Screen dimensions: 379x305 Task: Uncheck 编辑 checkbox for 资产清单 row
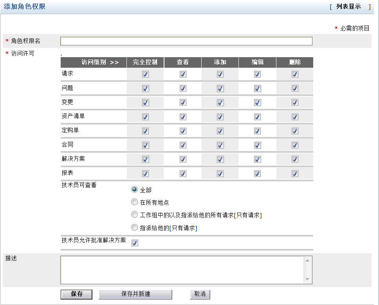pyautogui.click(x=257, y=117)
